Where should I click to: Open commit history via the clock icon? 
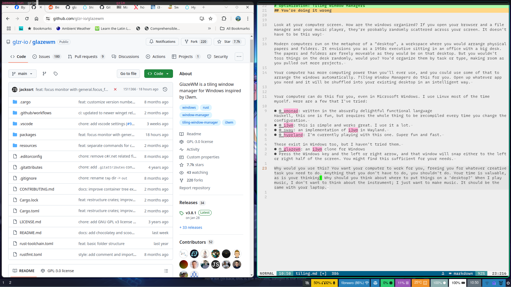click(x=165, y=89)
